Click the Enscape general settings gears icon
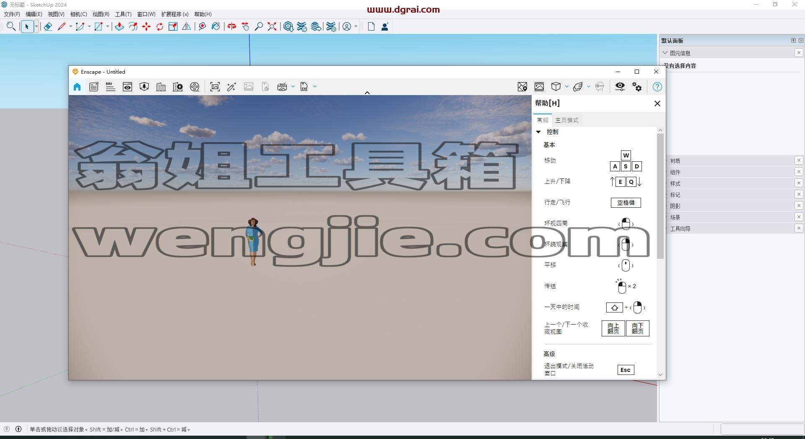 [x=637, y=87]
